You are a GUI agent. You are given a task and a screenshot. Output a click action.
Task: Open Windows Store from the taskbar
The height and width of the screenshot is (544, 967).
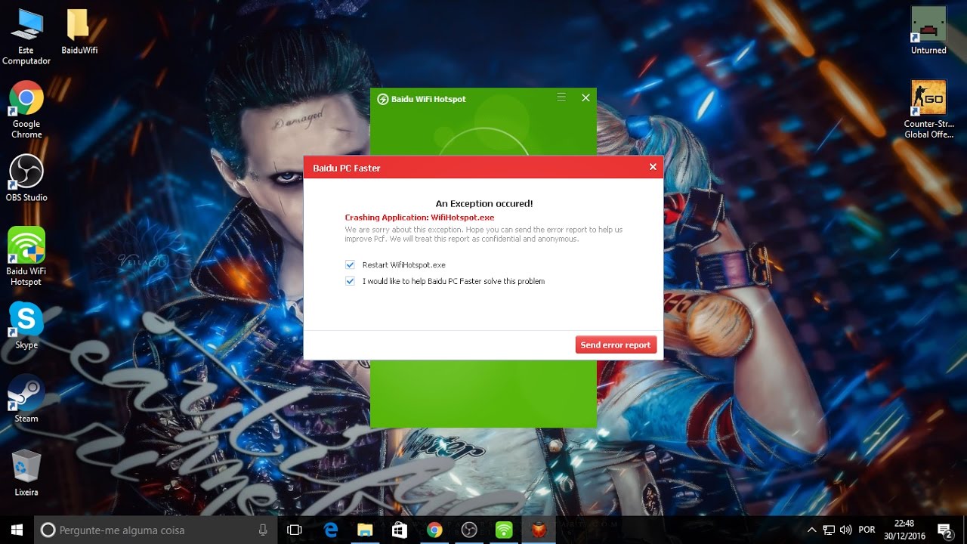[x=400, y=530]
